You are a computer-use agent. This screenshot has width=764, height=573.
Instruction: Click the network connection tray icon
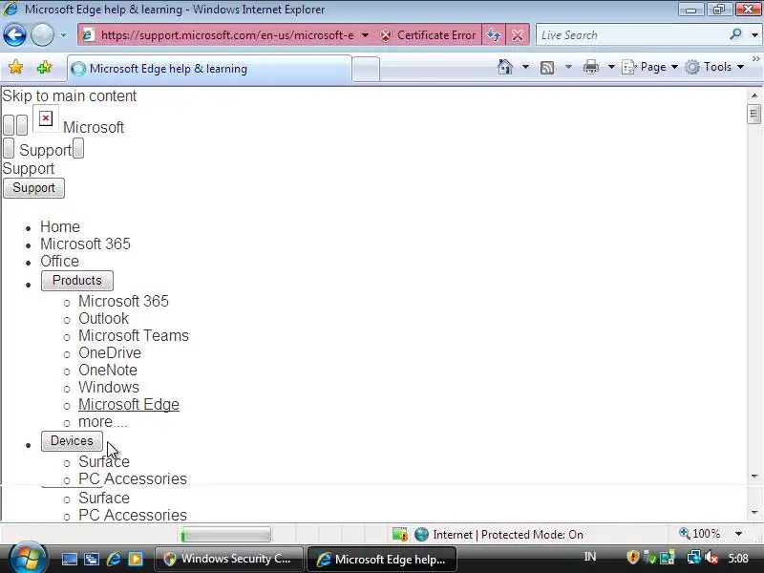pos(693,558)
